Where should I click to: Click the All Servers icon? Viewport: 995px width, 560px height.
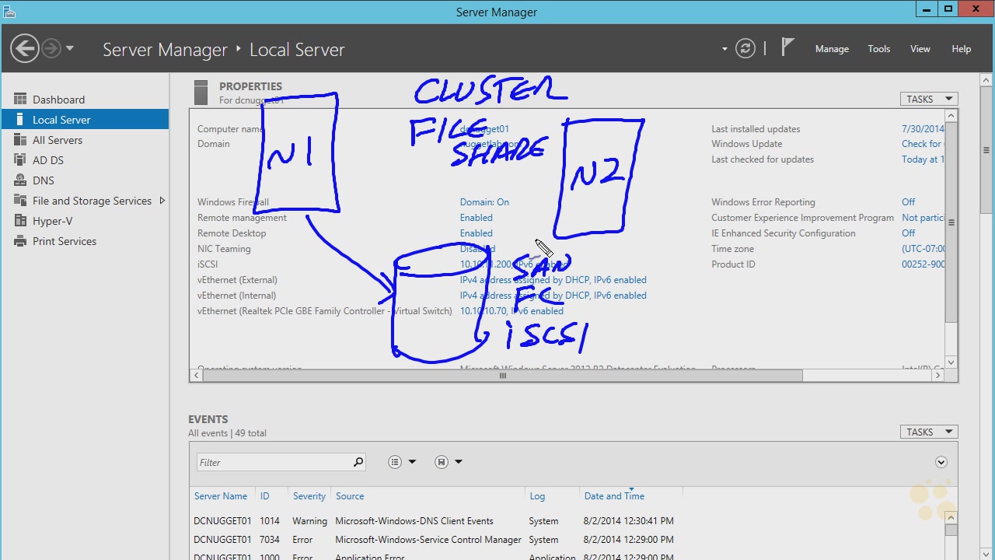point(20,140)
